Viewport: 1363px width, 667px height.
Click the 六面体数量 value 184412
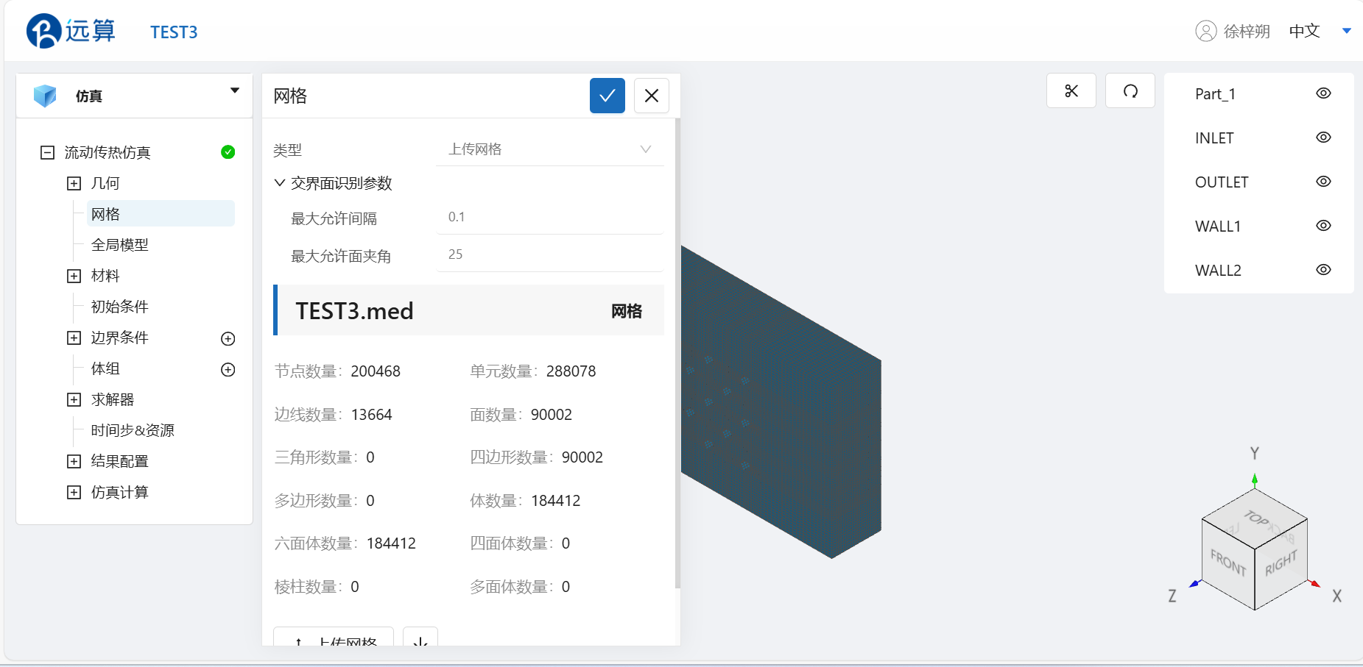[391, 543]
